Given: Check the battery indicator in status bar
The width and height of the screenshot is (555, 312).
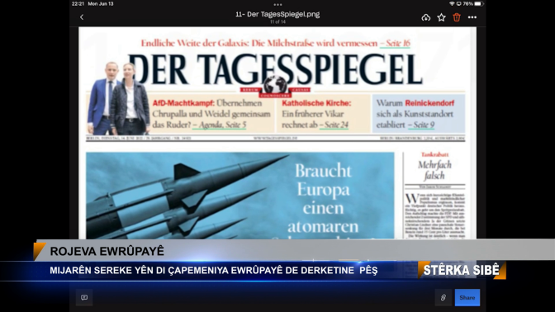Looking at the screenshot, I should (478, 3).
